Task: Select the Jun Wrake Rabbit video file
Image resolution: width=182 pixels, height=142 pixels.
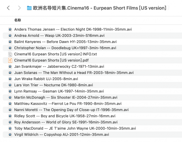Action: [46, 79]
